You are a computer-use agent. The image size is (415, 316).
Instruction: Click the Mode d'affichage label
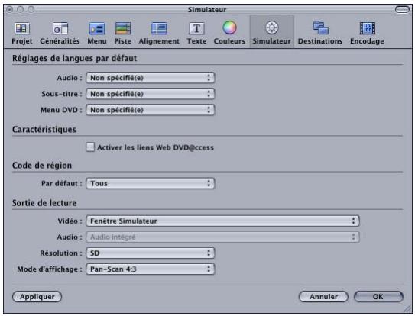pyautogui.click(x=50, y=269)
